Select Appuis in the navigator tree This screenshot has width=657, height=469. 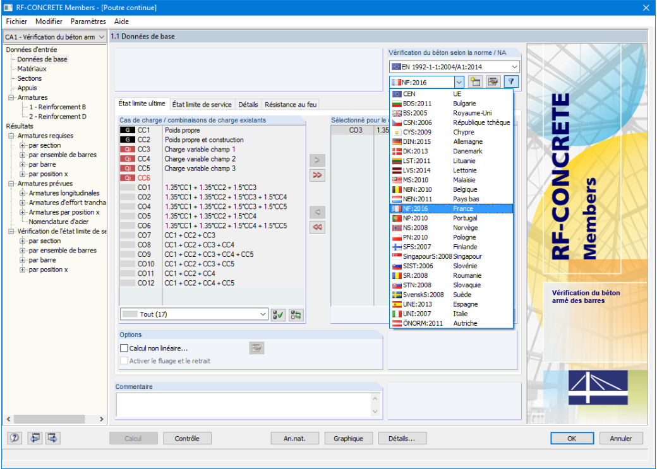27,88
